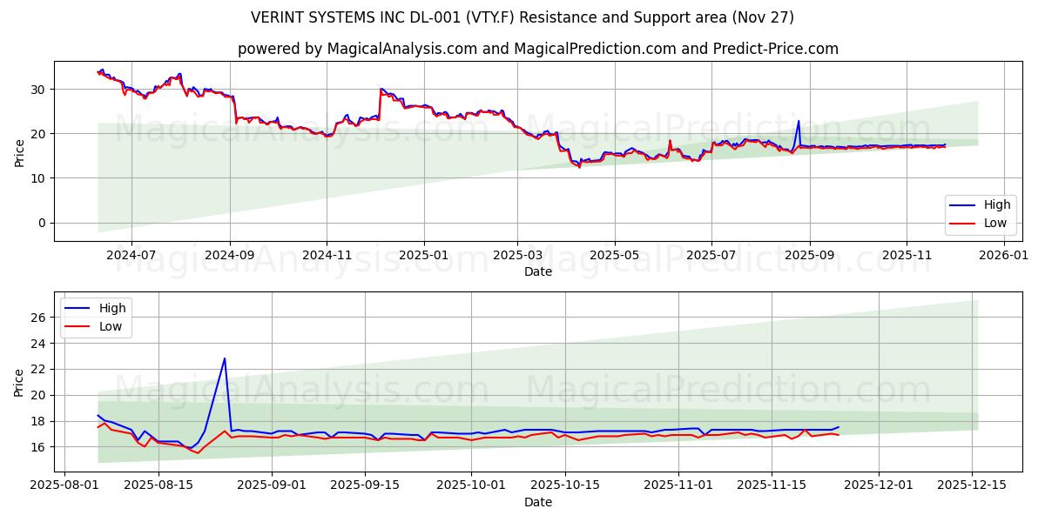Click the '2025-08-01' tick label on the bottom chart
1045x522 pixels.
66,485
